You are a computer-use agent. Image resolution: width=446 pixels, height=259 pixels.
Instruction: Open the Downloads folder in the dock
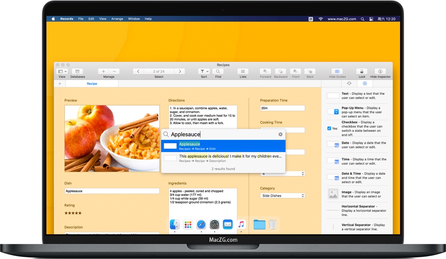[259, 225]
